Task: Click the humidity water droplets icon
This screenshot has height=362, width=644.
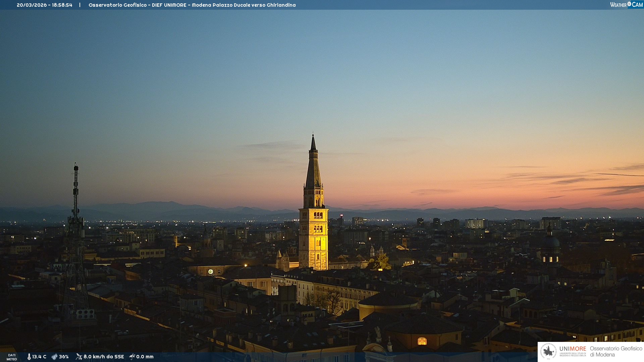Action: [x=54, y=357]
